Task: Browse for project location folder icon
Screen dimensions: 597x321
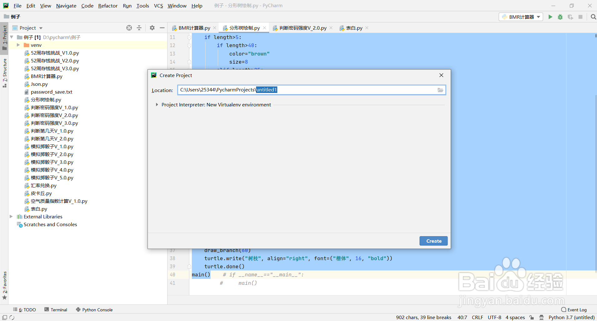Action: (440, 90)
